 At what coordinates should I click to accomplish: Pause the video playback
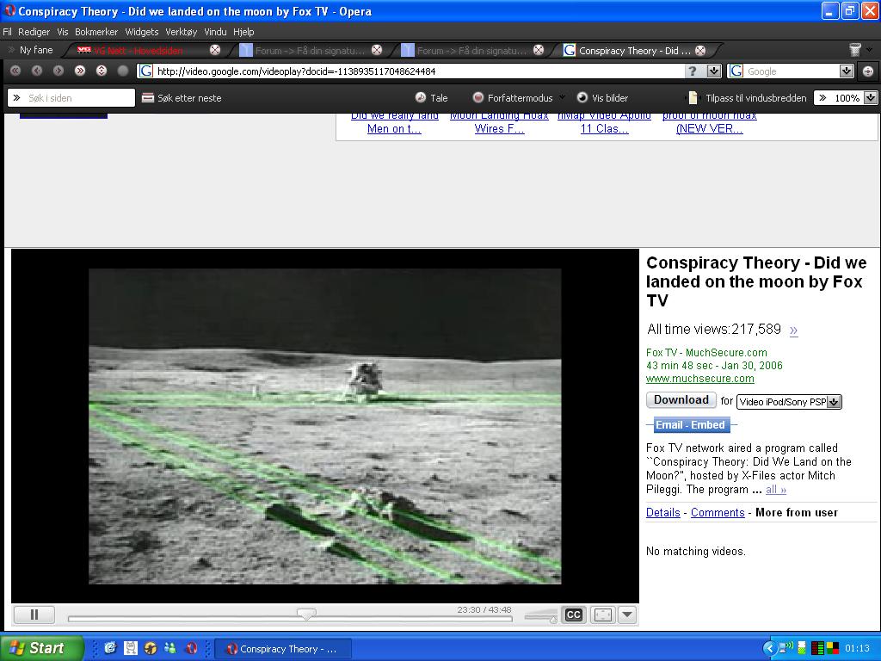(34, 615)
